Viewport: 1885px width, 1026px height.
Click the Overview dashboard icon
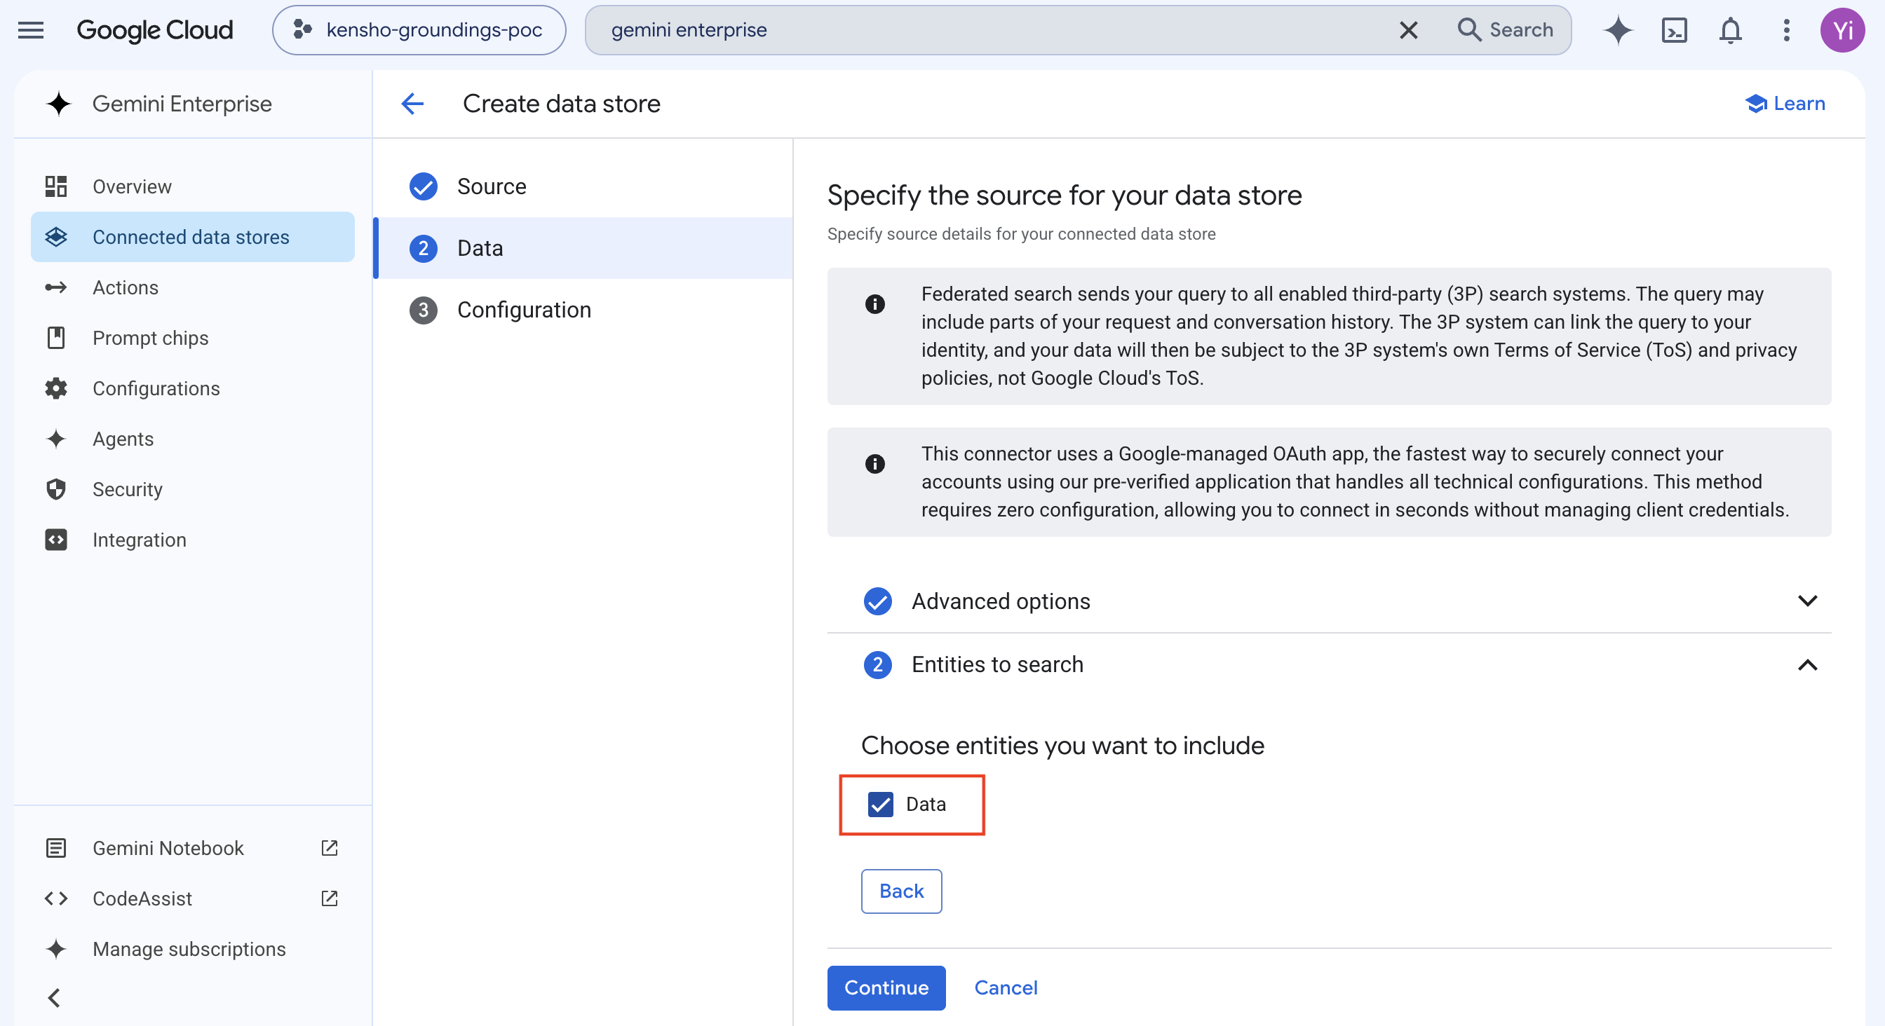point(56,186)
